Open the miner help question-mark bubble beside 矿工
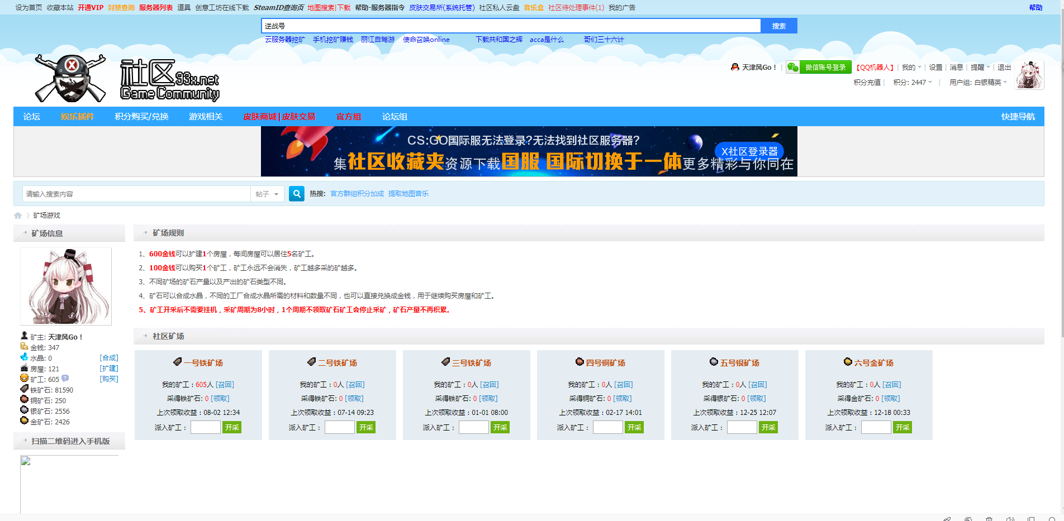 [x=65, y=379]
